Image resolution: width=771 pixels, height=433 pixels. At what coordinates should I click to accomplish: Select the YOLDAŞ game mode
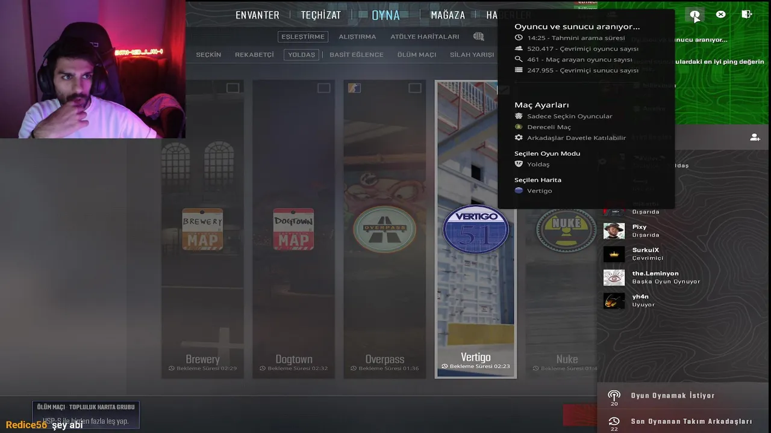(302, 55)
